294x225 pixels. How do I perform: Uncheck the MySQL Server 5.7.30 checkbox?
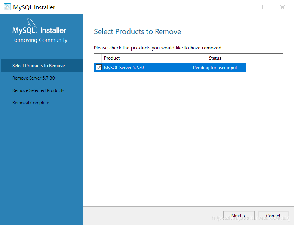[x=99, y=67]
